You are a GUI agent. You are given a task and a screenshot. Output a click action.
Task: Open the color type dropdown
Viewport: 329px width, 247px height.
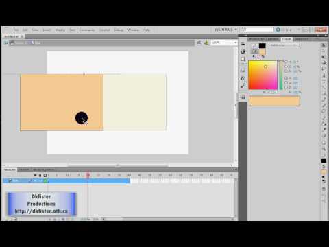pyautogui.click(x=284, y=45)
